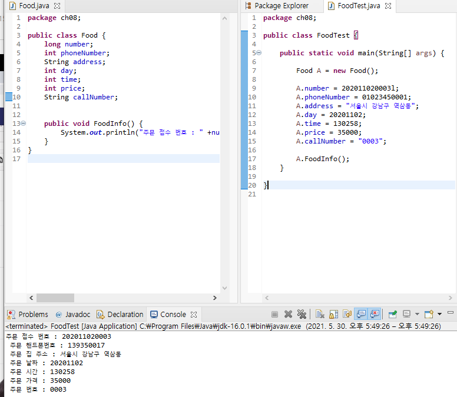The image size is (457, 397).
Task: Close the Console tab with its X
Action: click(194, 315)
